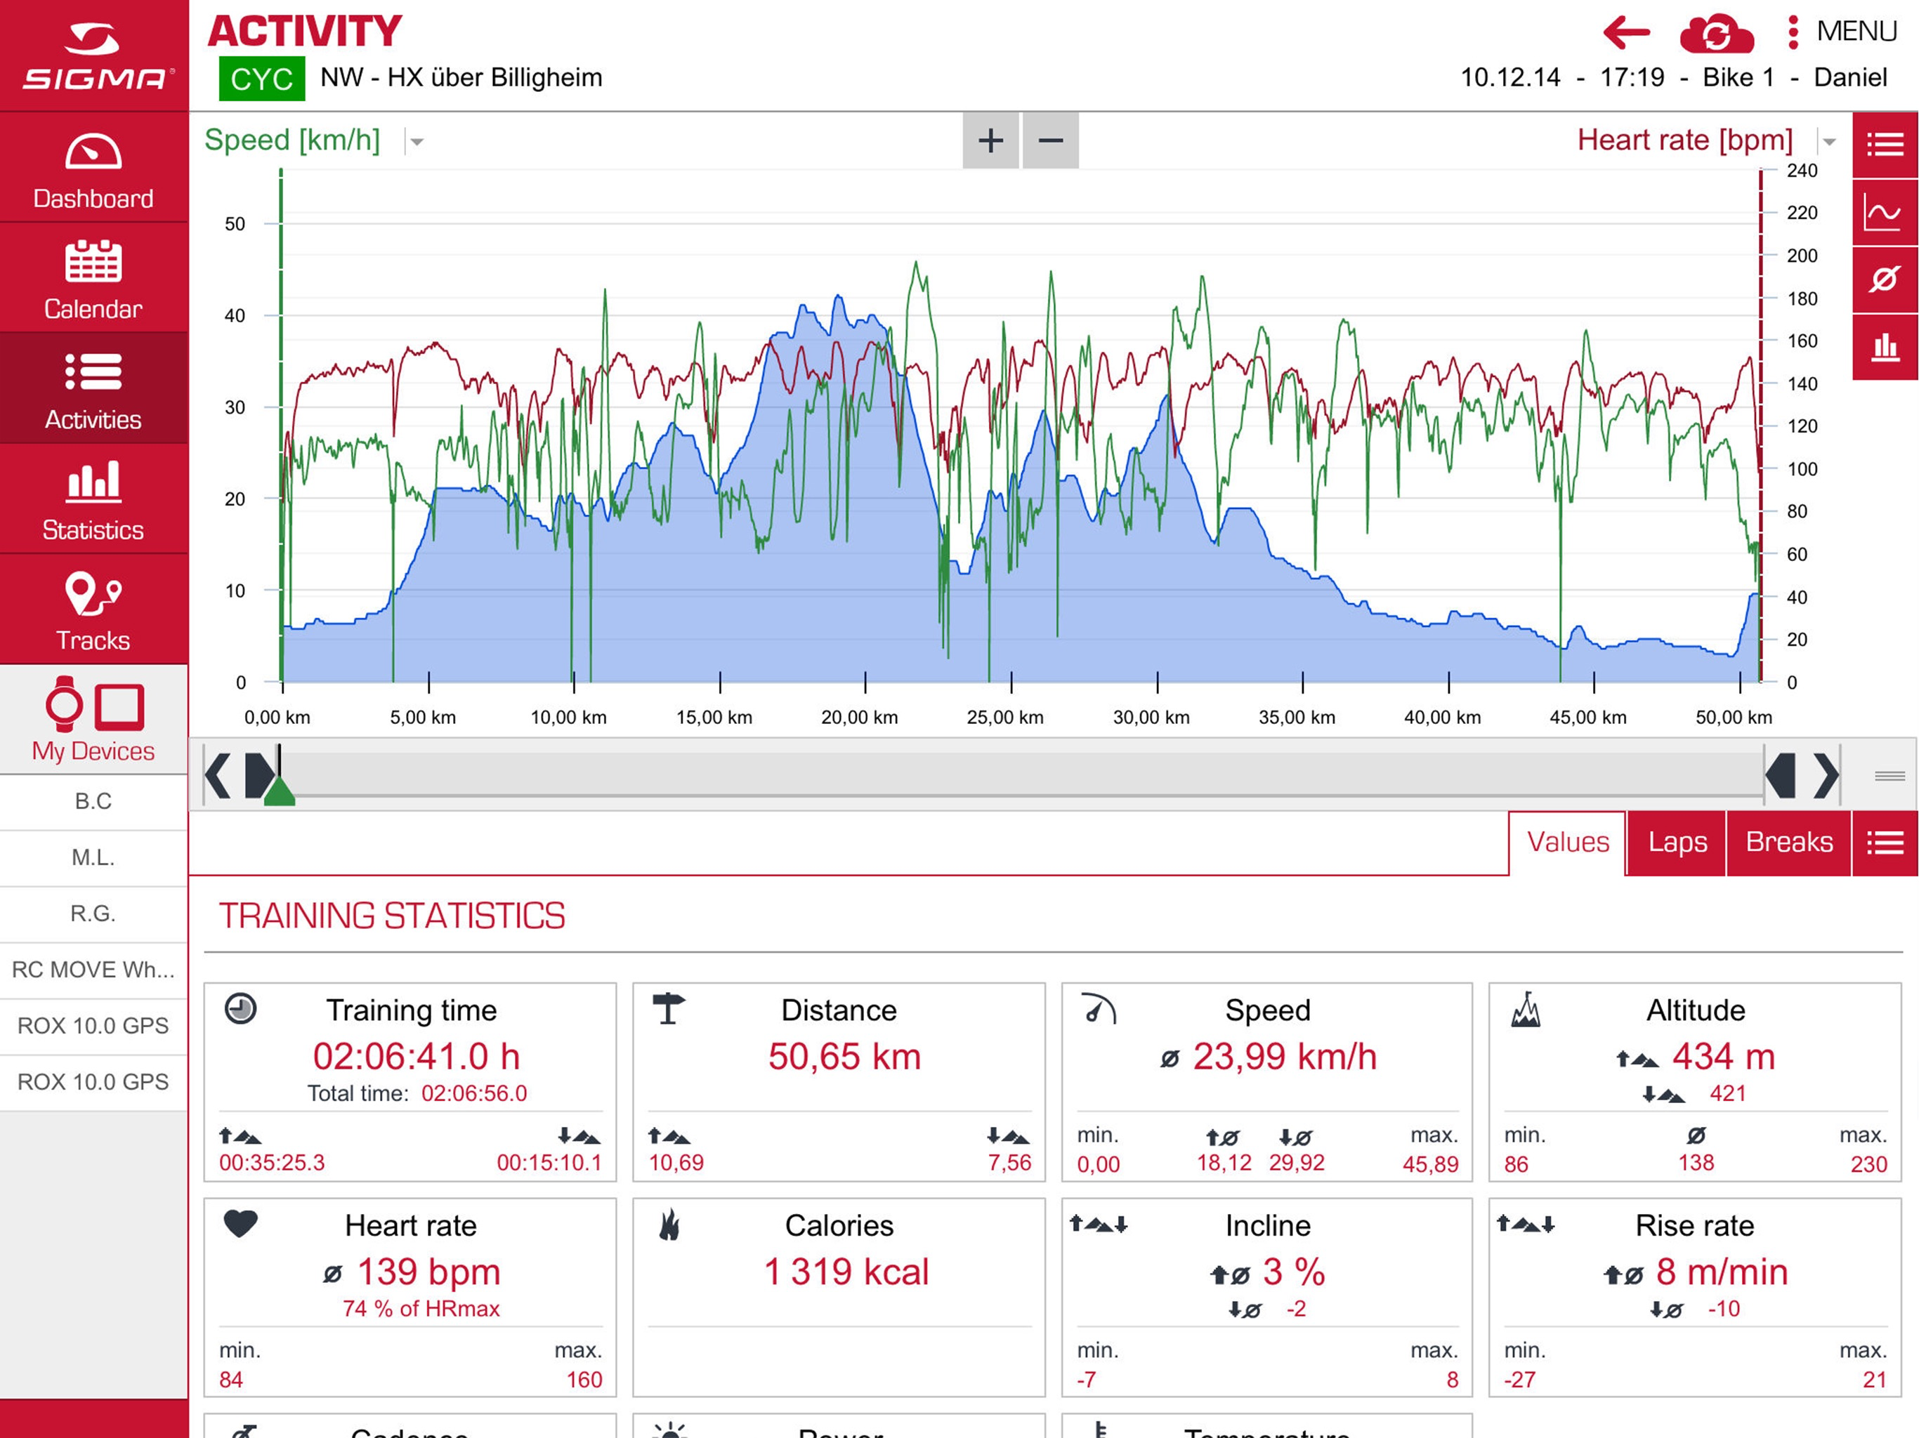1919x1438 pixels.
Task: Zoom out chart with minus button
Action: click(x=1049, y=140)
